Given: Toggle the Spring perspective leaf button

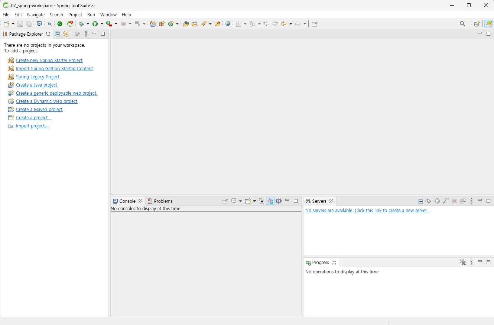Looking at the screenshot, I should pos(489,24).
